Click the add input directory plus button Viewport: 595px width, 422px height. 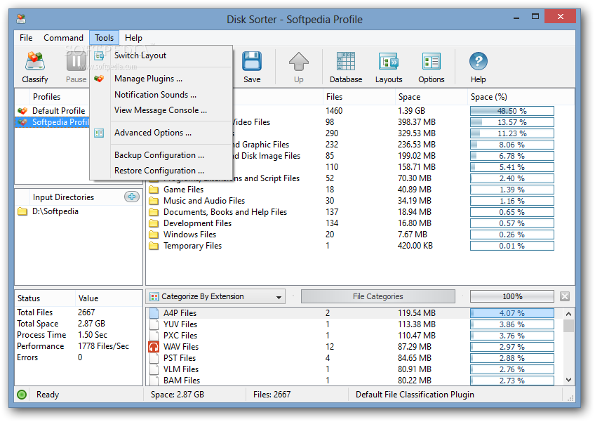tap(132, 197)
